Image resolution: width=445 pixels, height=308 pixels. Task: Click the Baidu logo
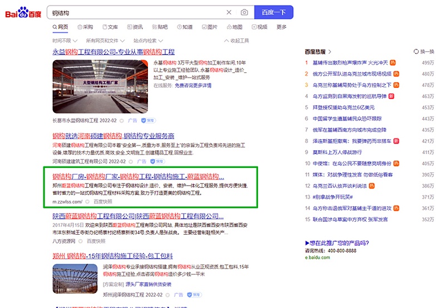[x=23, y=12]
